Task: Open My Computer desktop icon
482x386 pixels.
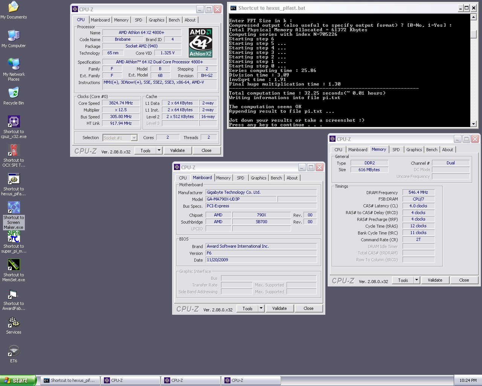Action: [14, 35]
